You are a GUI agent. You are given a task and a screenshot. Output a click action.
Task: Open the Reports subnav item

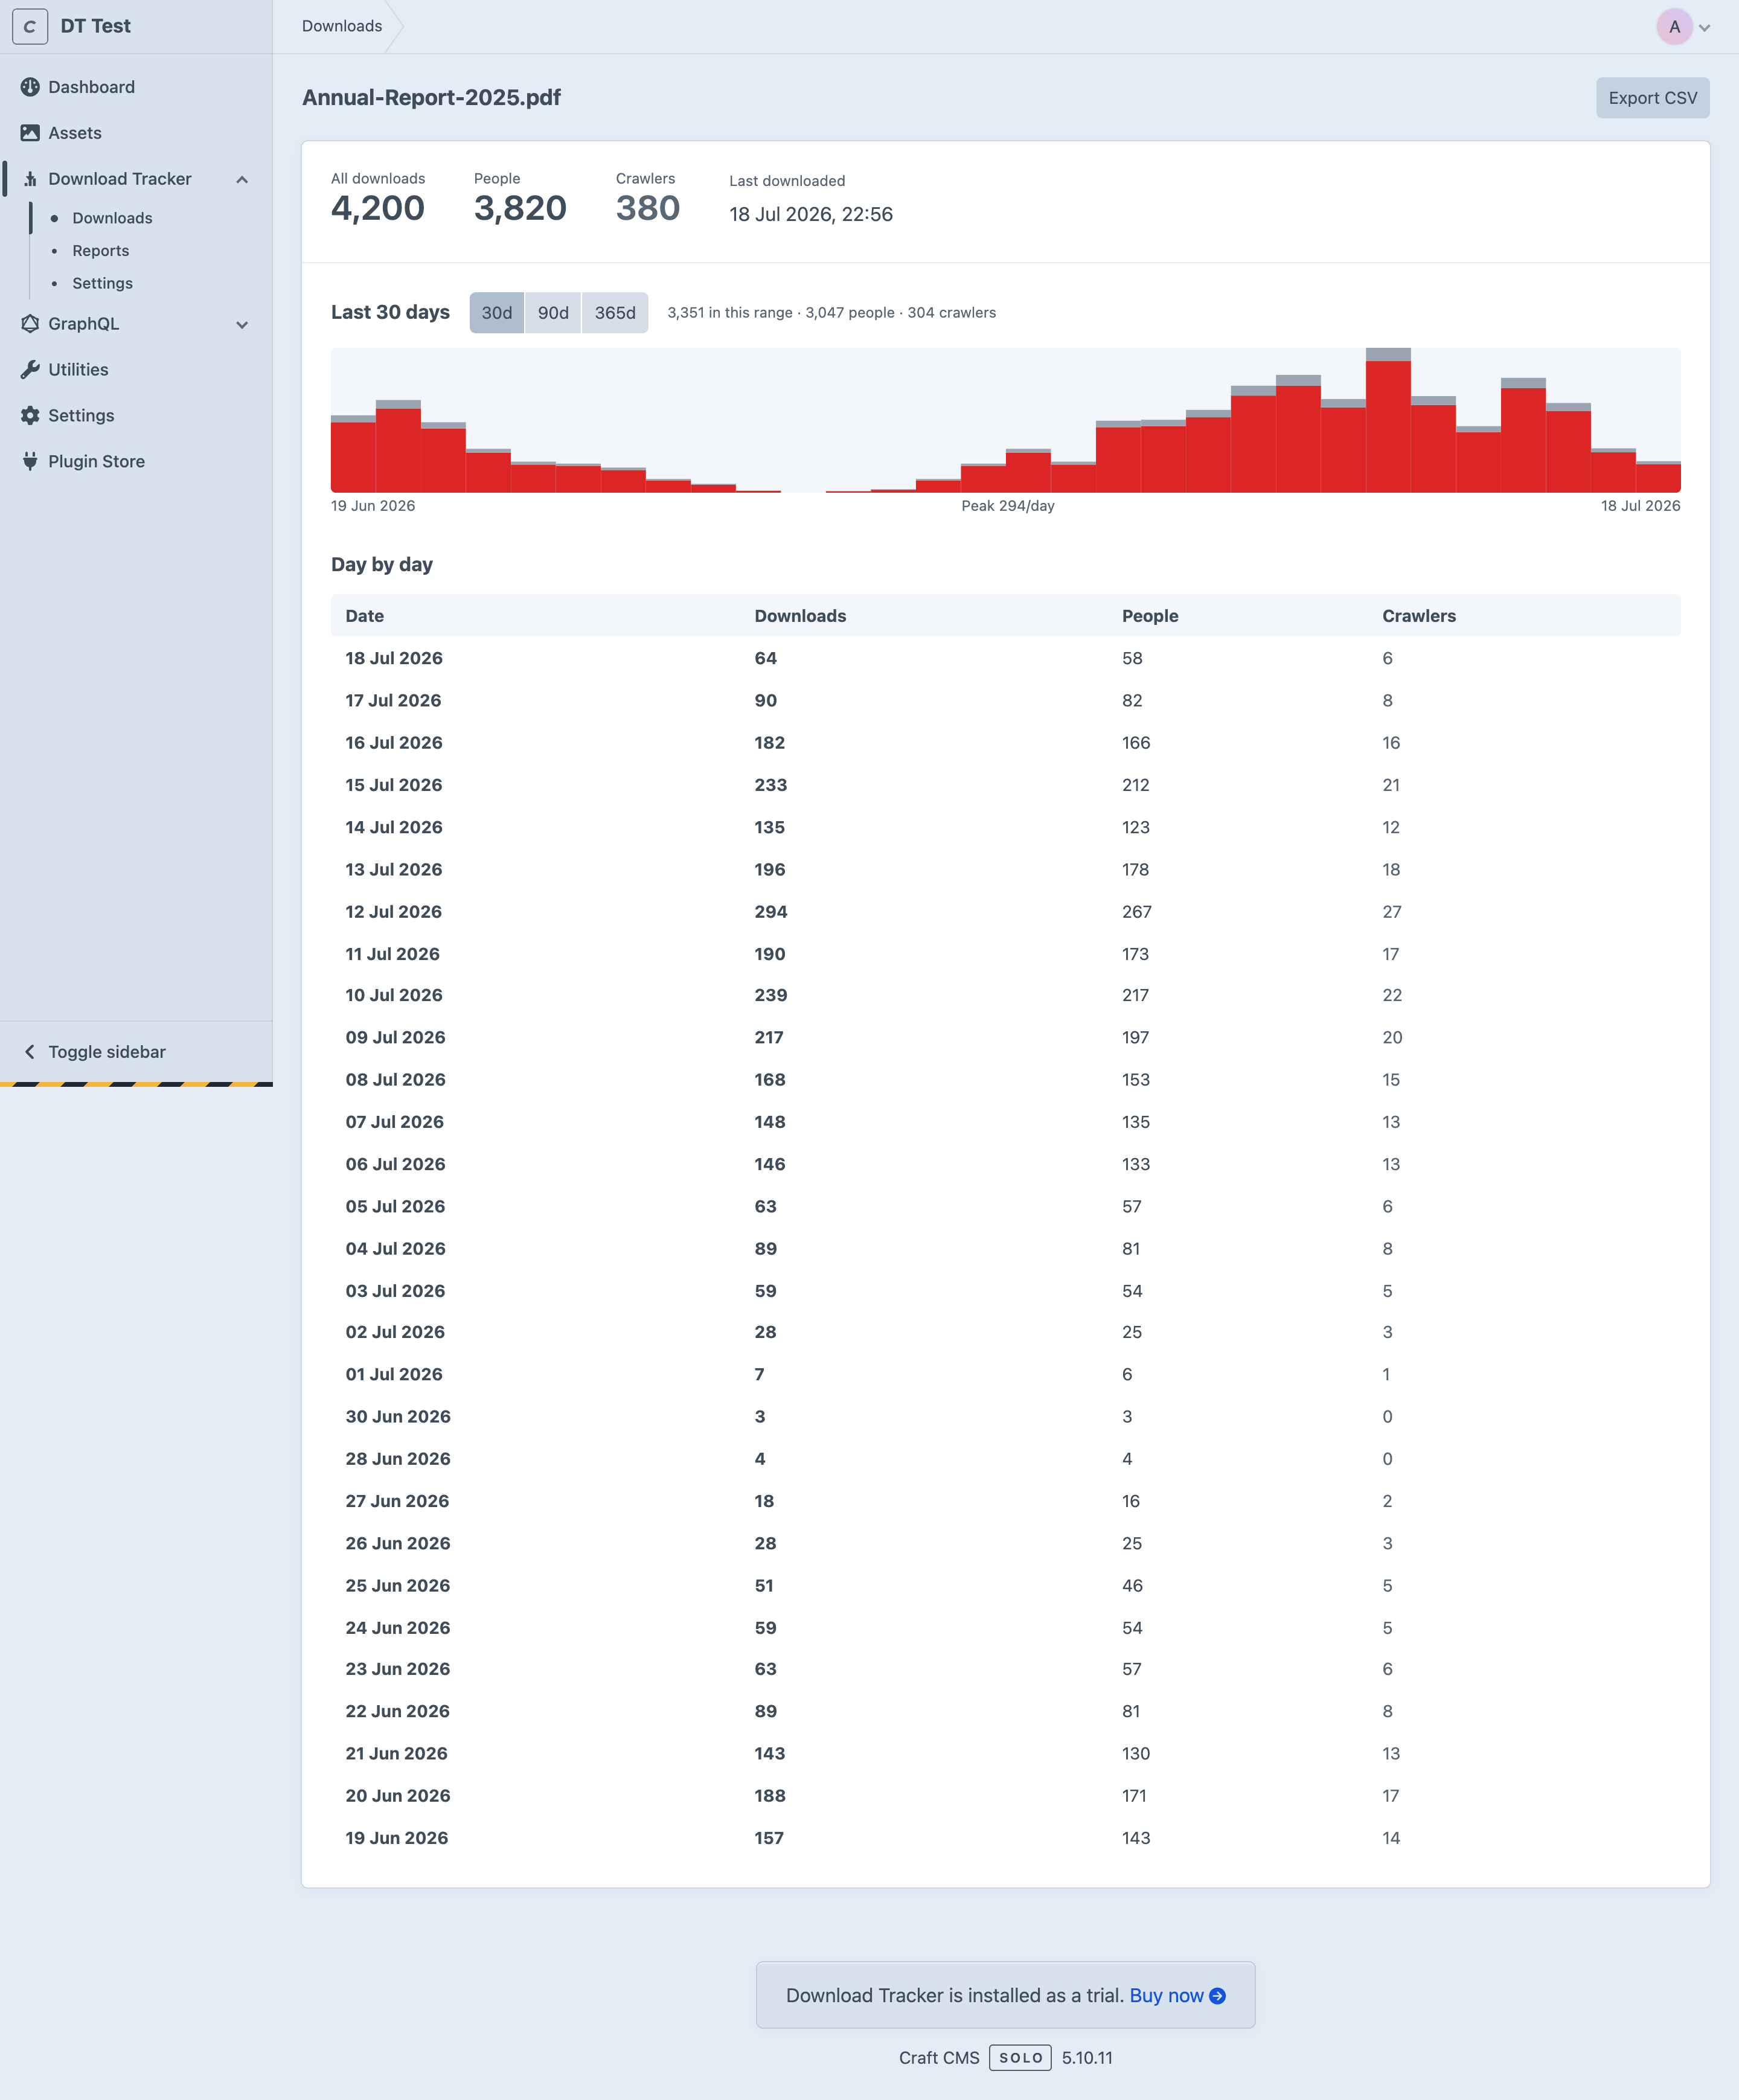click(x=100, y=251)
